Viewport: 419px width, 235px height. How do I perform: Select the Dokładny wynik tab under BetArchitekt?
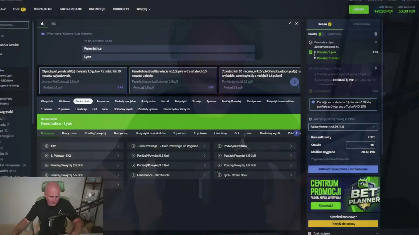click(270, 133)
